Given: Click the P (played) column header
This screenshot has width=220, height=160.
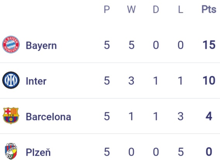Looking at the screenshot, I should (107, 10).
